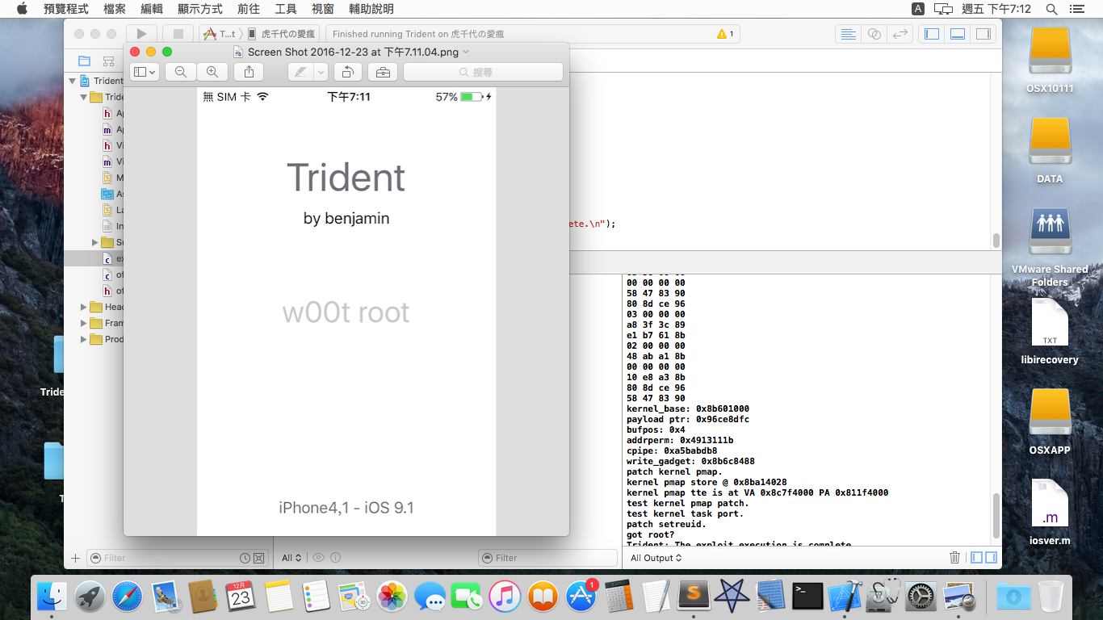This screenshot has height=620, width=1103.
Task: Zoom in on the Preview image
Action: click(212, 72)
